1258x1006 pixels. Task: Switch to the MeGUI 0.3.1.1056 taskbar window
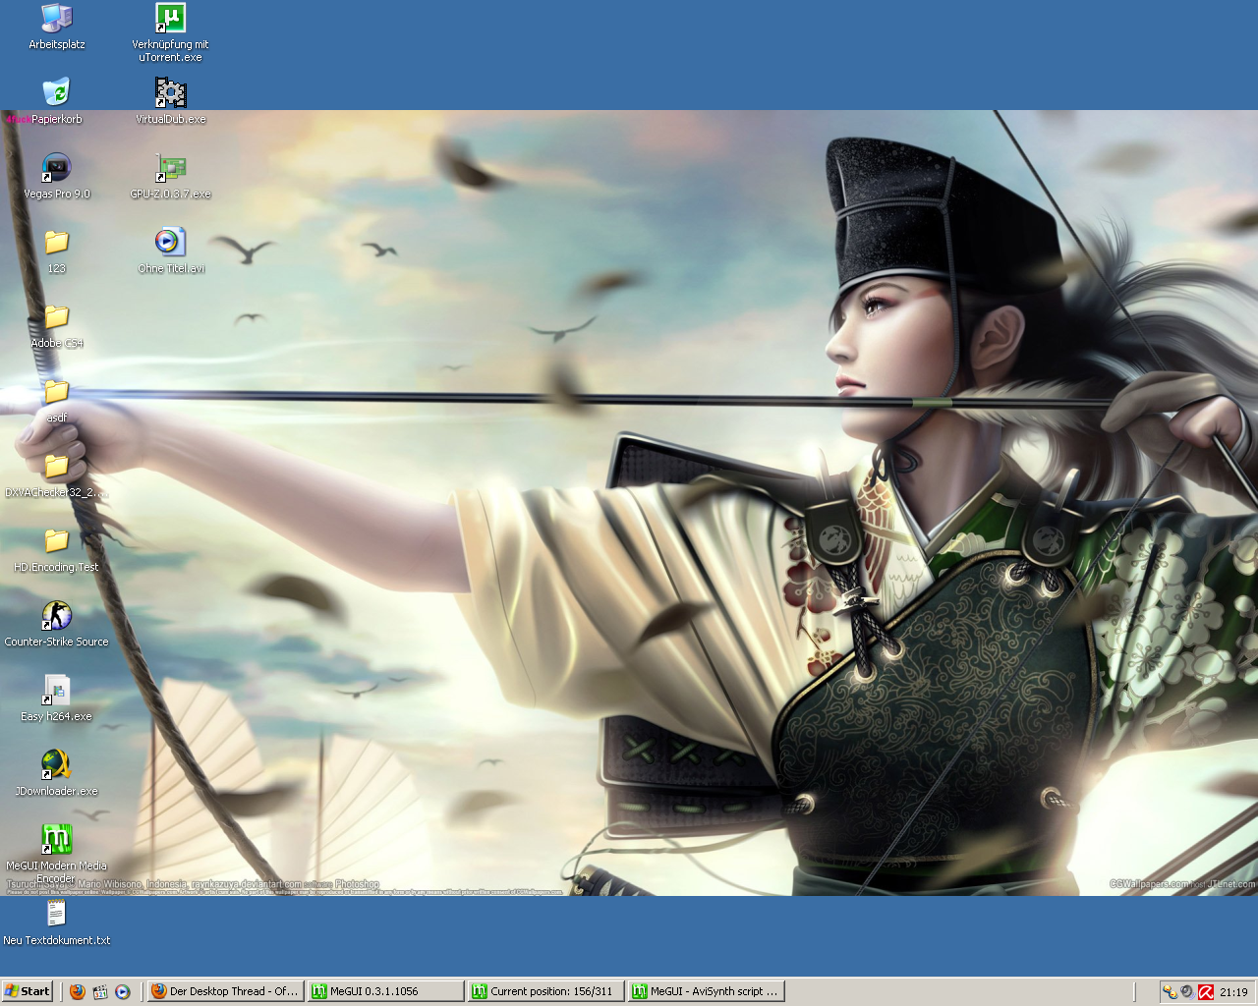point(384,991)
